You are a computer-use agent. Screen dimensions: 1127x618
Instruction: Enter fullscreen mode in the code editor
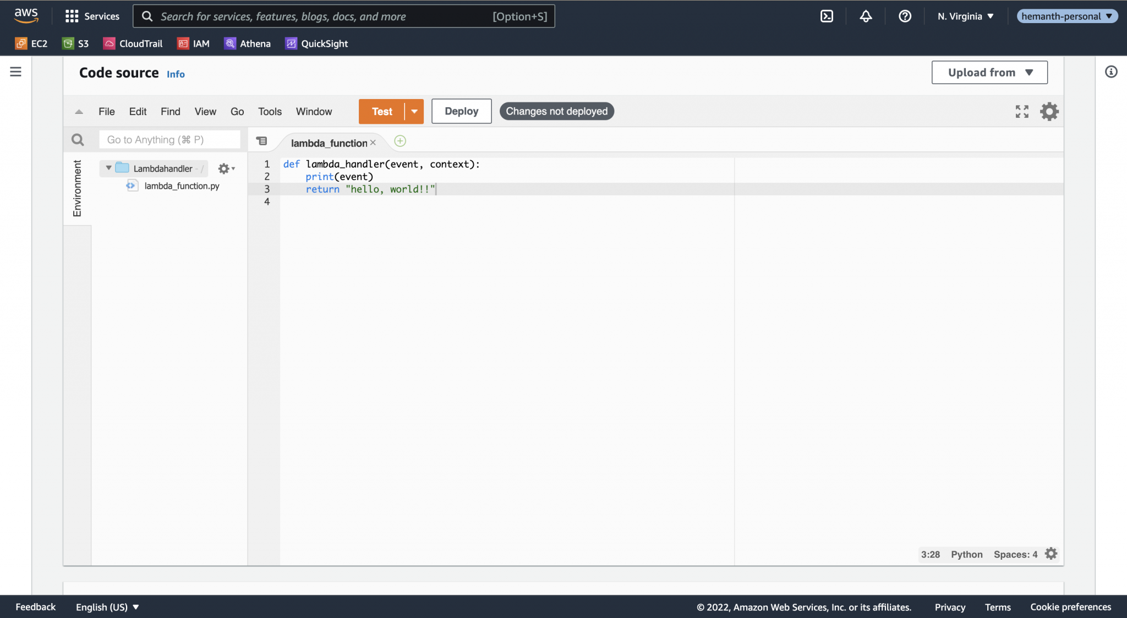pyautogui.click(x=1022, y=111)
